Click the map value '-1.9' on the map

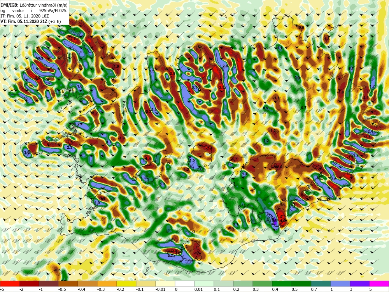116,67
